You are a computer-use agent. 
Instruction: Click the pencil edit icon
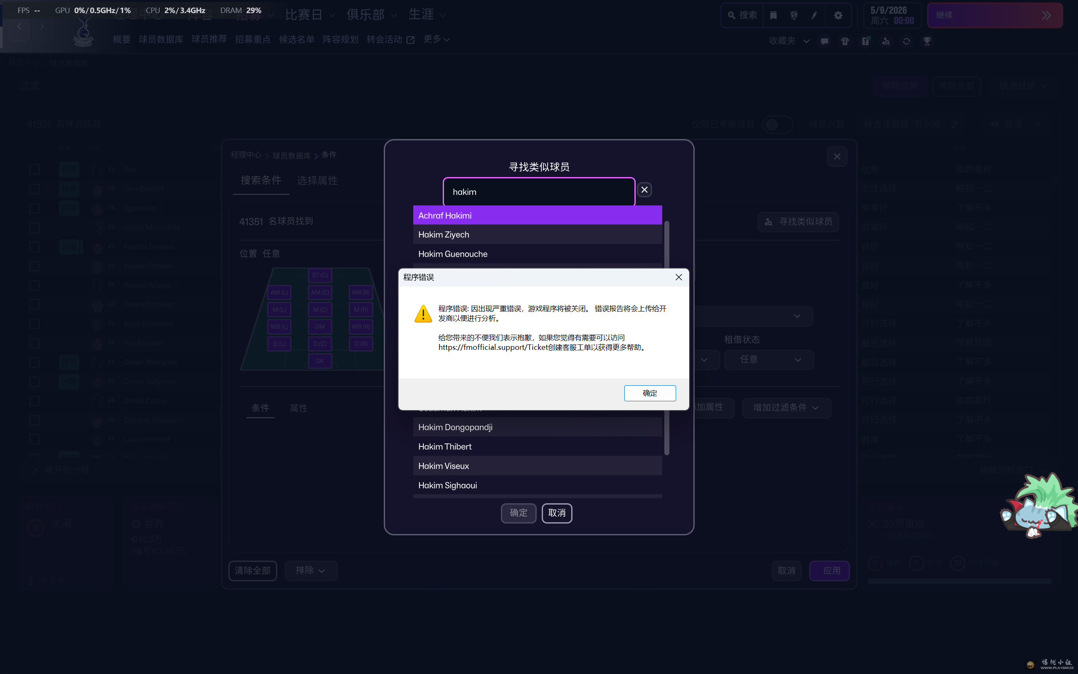point(814,16)
